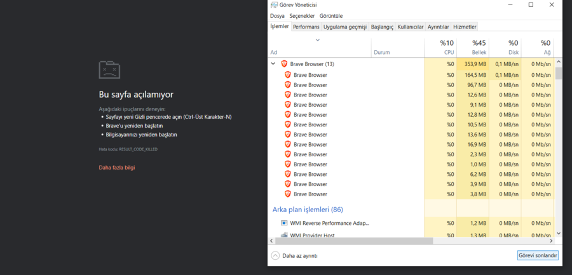The width and height of the screenshot is (572, 275).
Task: Click the Brave icon on the 1,0 MB row
Action: [288, 164]
